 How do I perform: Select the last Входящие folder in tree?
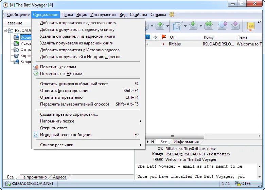tap(22, 62)
